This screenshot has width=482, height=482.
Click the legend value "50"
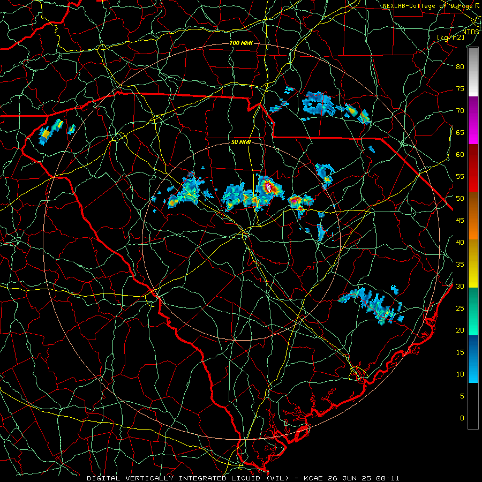point(460,199)
